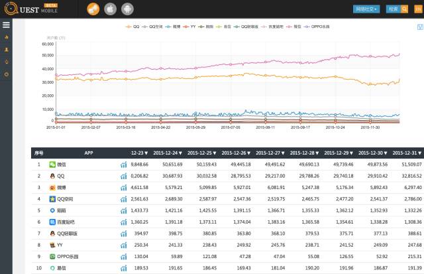Sort by the 2015-12-29 column arrow

coord(352,153)
